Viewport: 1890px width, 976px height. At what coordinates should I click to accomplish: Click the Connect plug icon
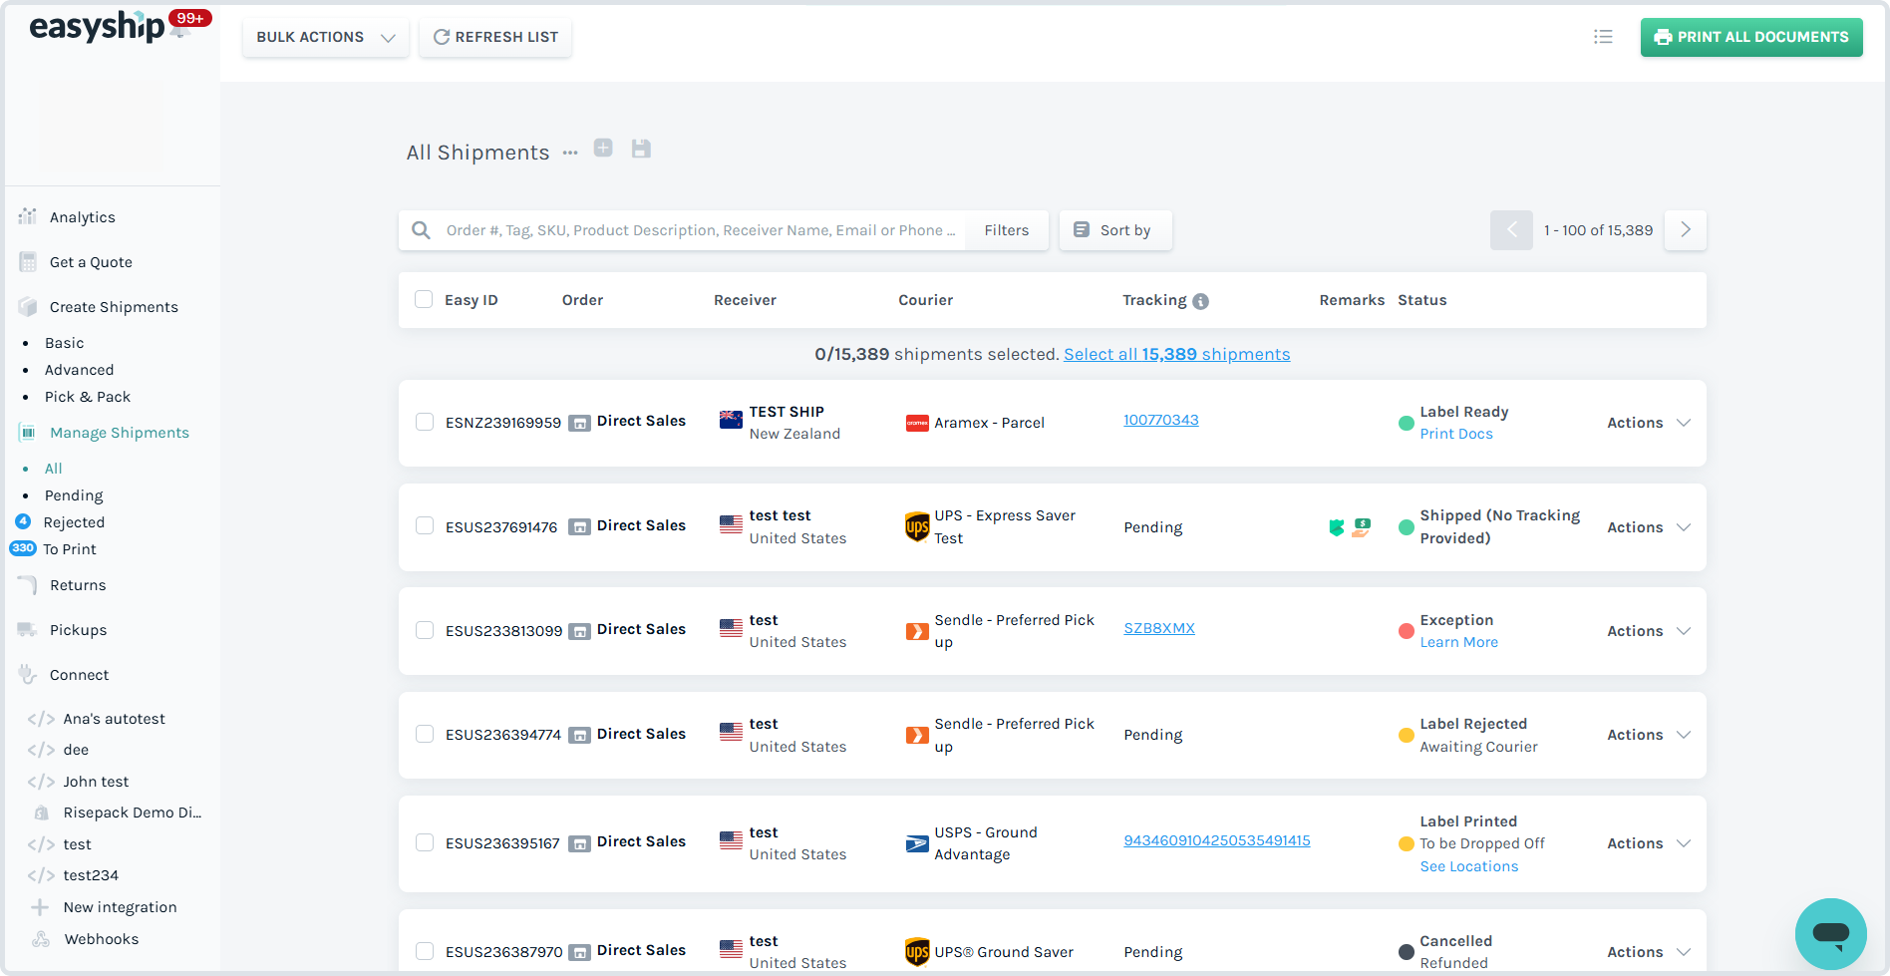coord(28,675)
